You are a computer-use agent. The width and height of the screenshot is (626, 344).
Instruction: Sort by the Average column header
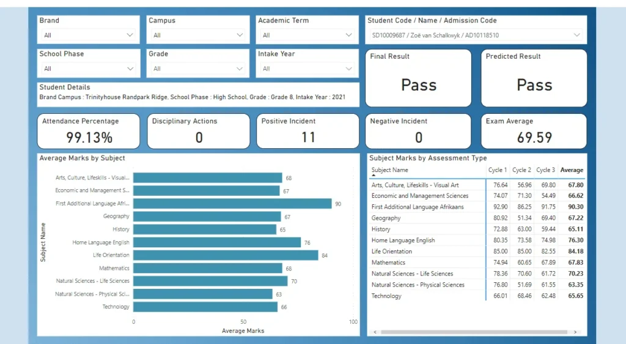click(x=572, y=170)
